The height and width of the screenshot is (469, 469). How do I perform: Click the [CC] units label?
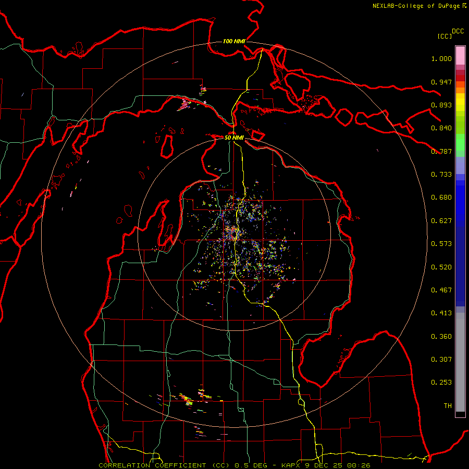pos(445,36)
